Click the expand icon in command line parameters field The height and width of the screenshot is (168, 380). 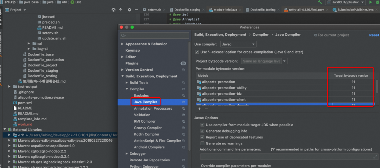pyautogui.click(x=375, y=157)
